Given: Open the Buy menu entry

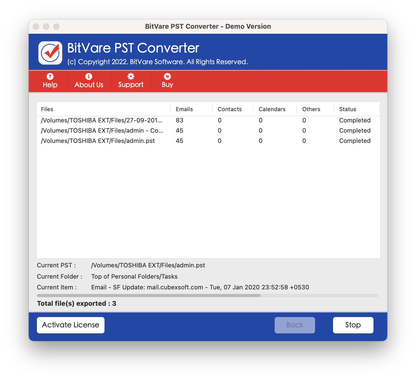Looking at the screenshot, I should (x=167, y=85).
